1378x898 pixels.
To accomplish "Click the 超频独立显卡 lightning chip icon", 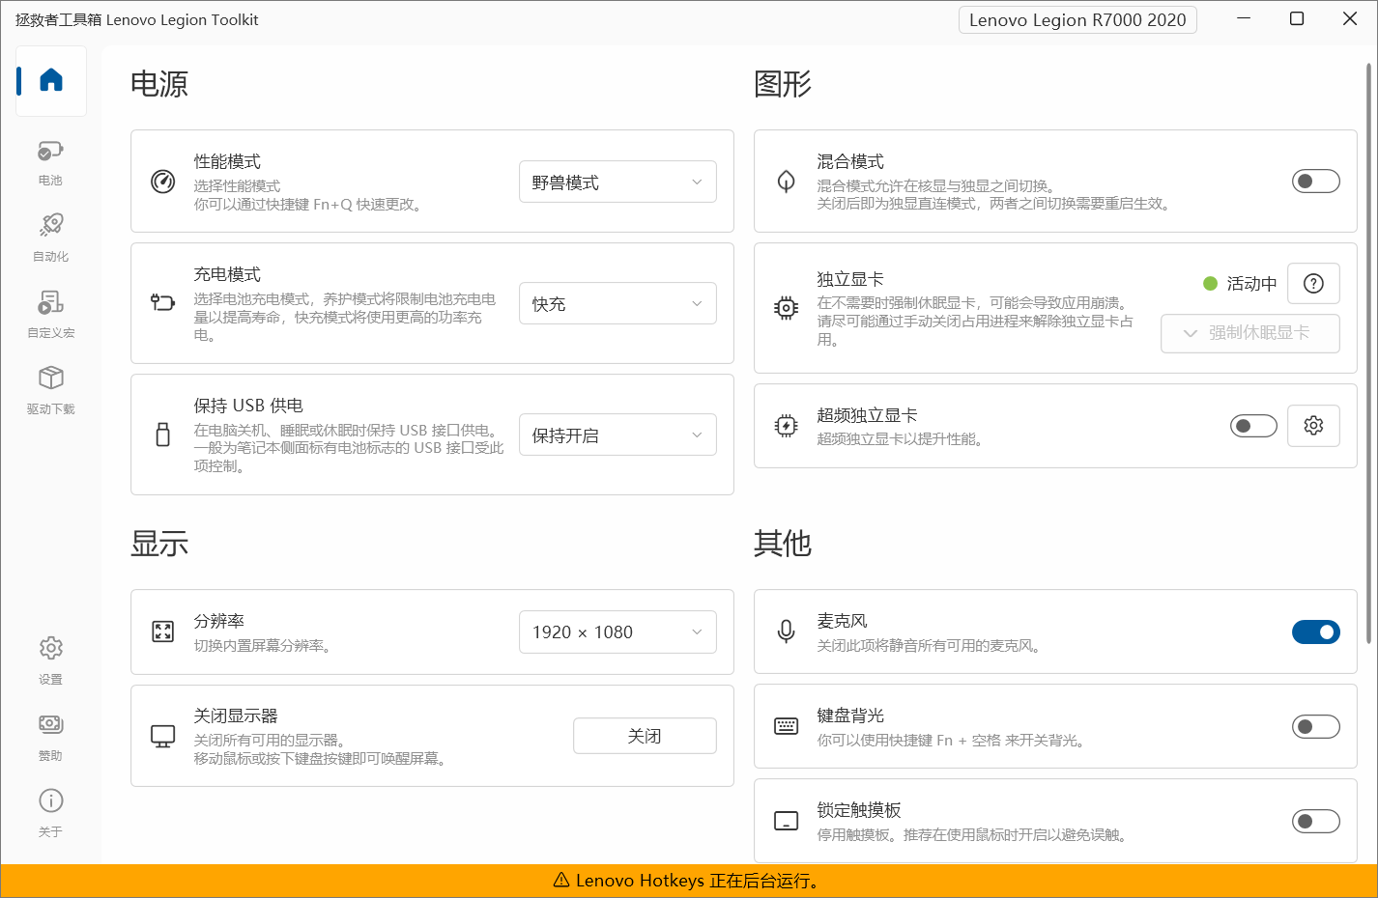I will [787, 426].
